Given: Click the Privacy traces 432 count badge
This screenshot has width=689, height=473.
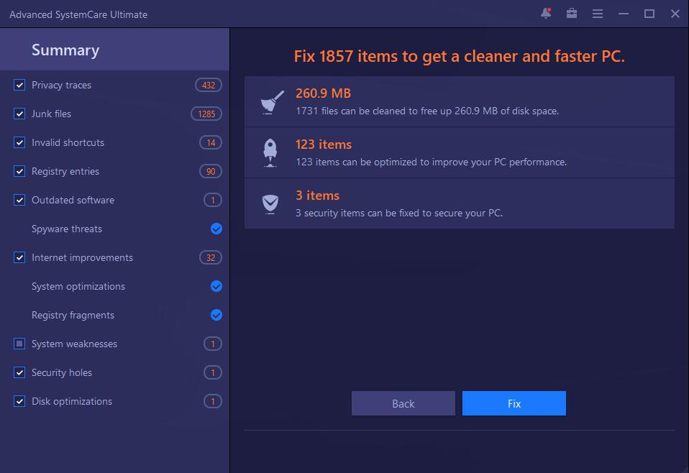Looking at the screenshot, I should click(209, 86).
